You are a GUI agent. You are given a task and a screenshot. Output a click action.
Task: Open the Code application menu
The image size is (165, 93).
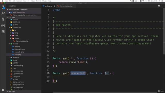tap(6, 1)
